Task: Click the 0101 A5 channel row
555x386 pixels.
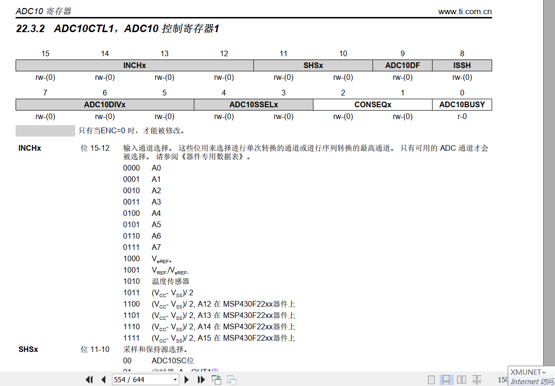Action: [x=142, y=225]
